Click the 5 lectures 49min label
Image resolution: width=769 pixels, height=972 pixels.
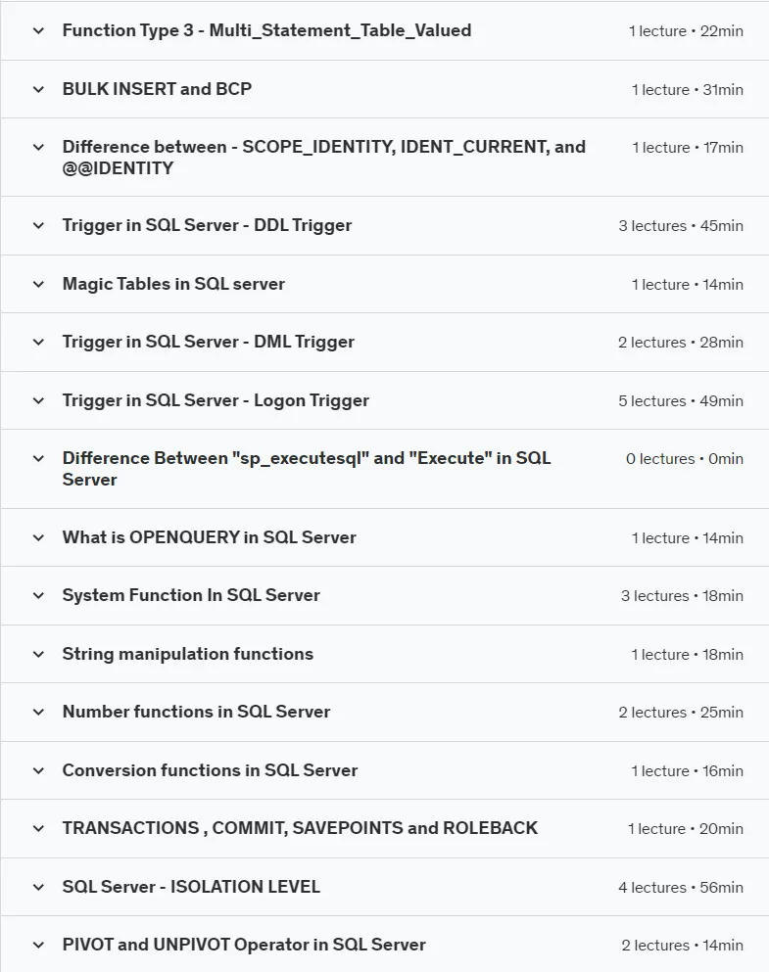(680, 401)
